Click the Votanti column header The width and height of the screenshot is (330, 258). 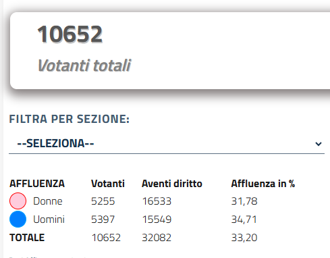click(108, 184)
